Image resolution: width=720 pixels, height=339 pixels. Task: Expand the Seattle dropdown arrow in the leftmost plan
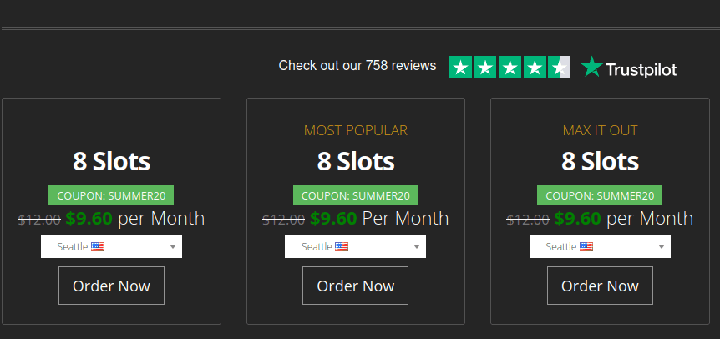[172, 247]
